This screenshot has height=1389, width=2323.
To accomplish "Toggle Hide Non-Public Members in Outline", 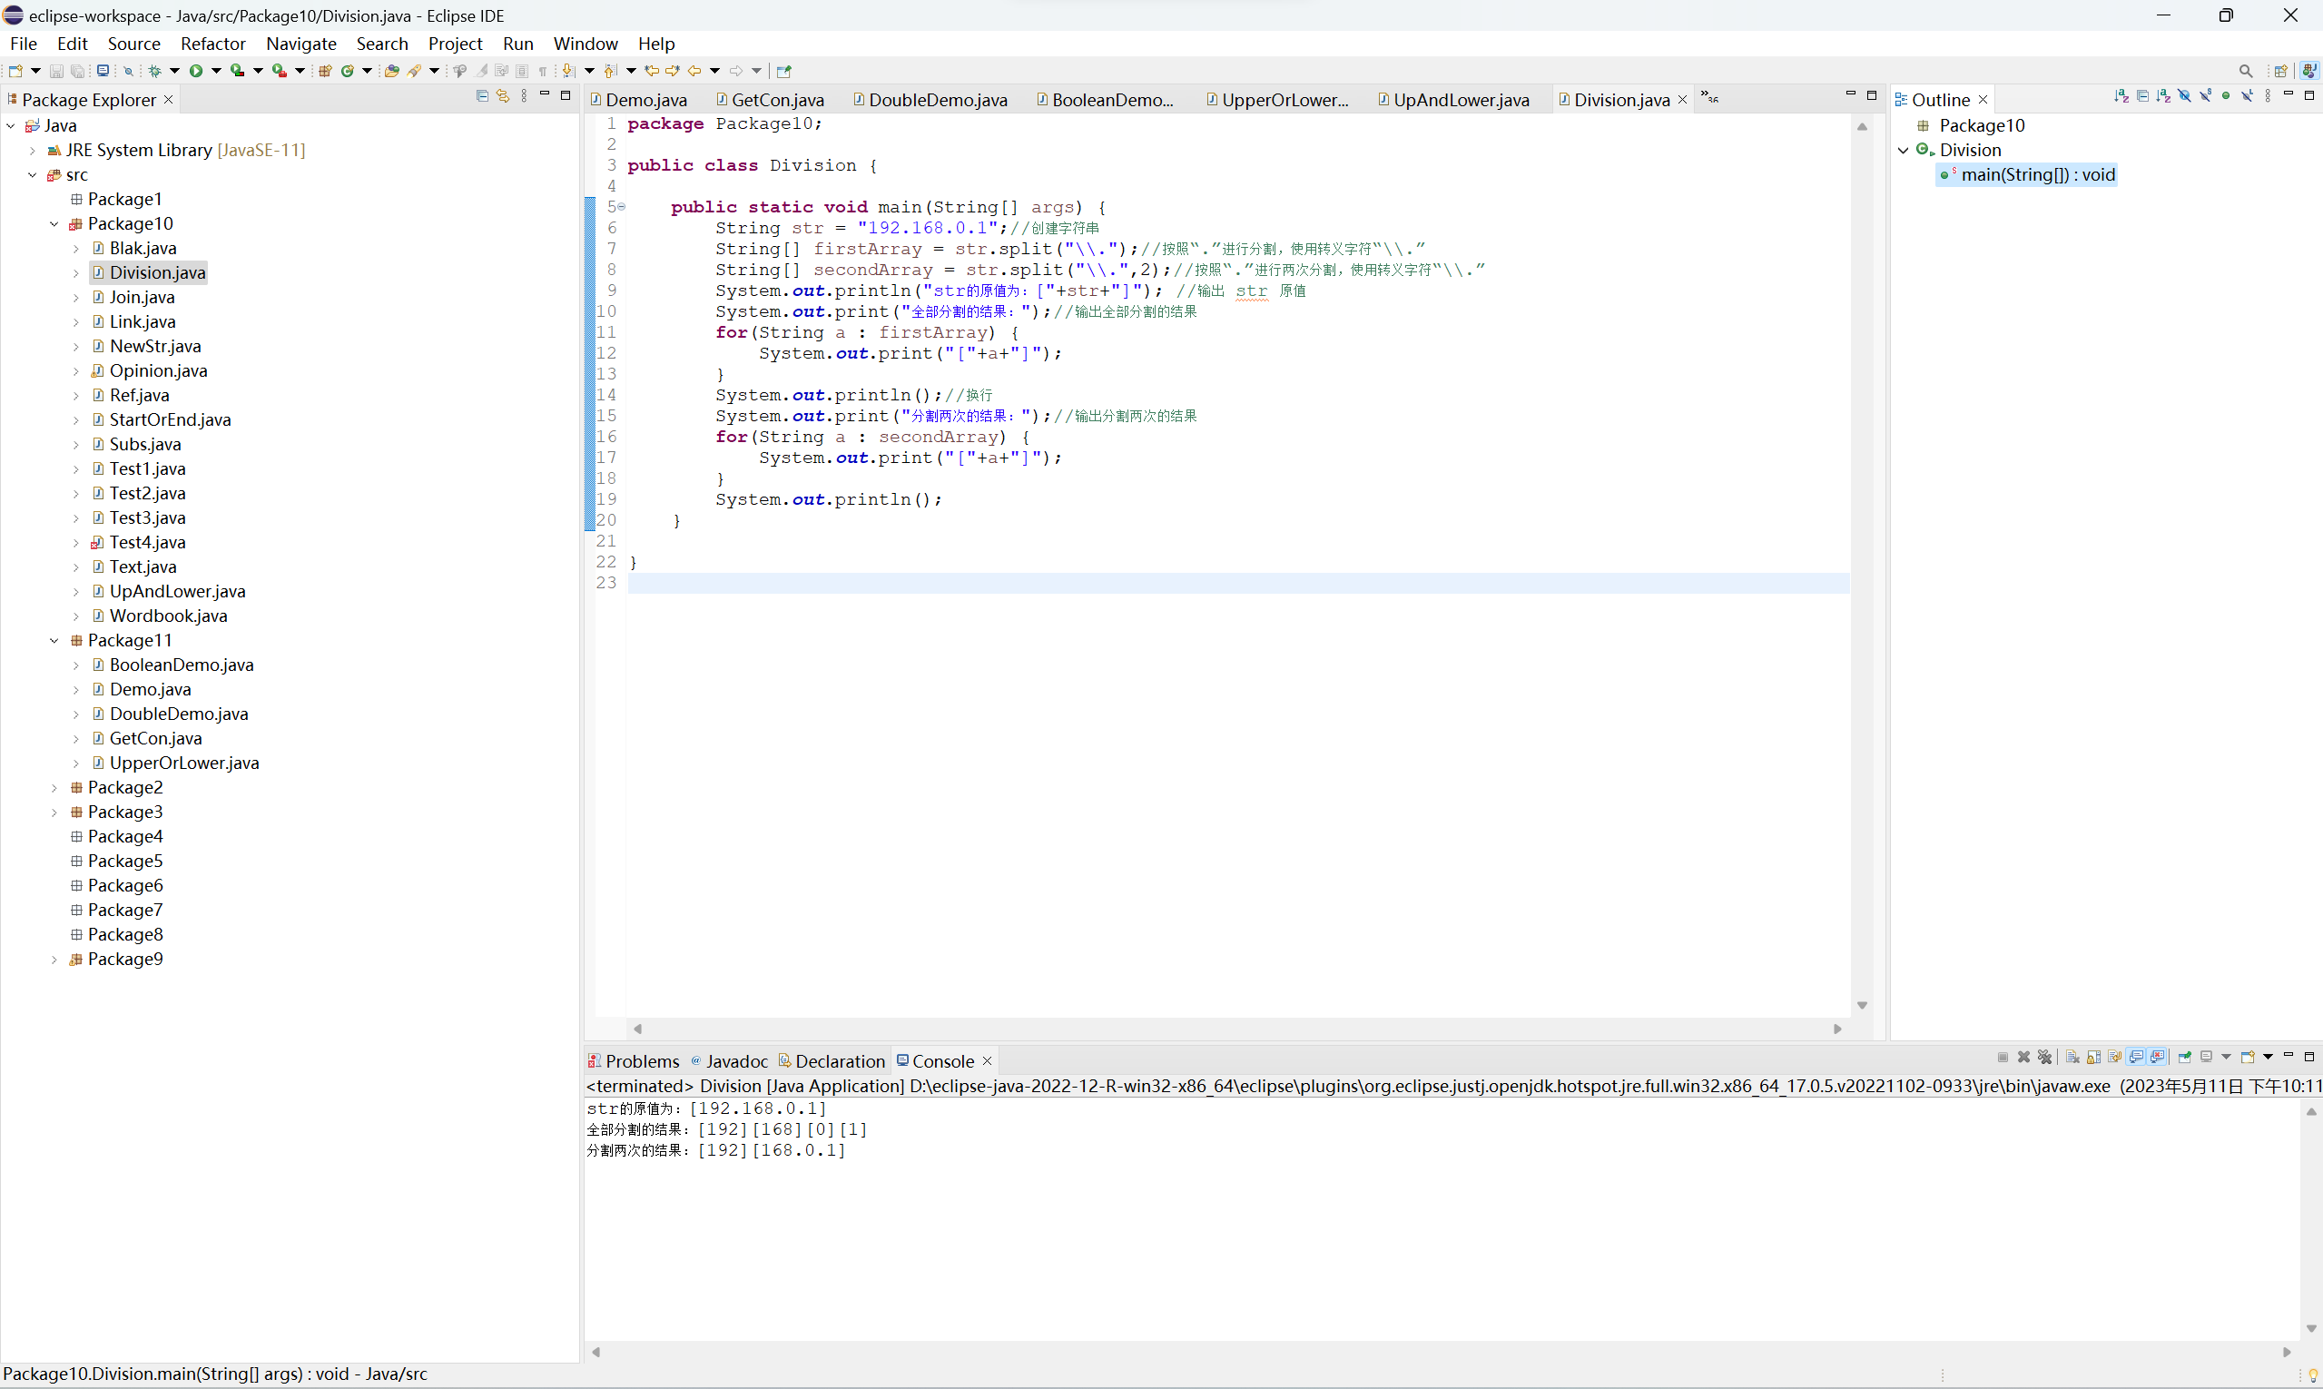I will (x=2227, y=95).
